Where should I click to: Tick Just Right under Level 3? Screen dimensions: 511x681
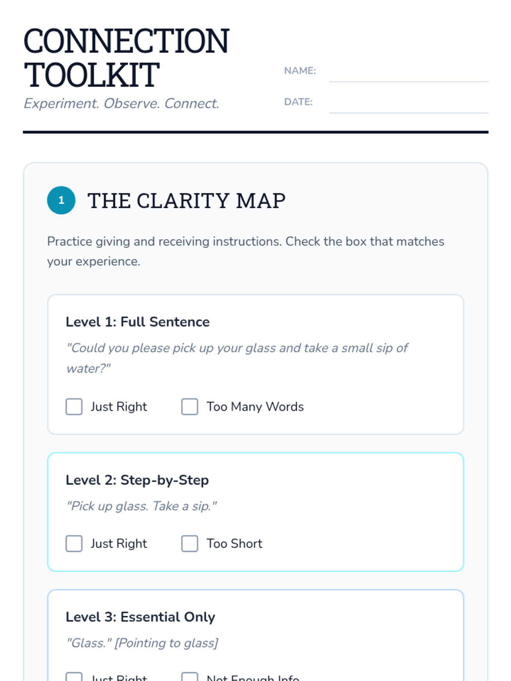coord(74,676)
